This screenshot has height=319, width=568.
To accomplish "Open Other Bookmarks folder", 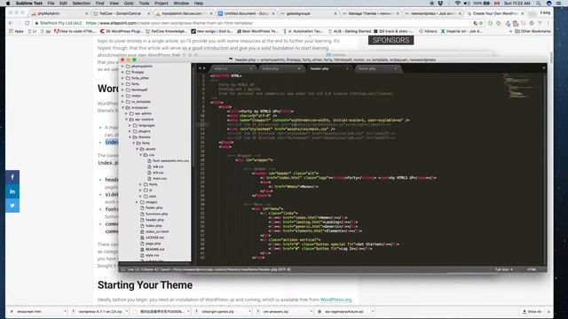I will (532, 32).
